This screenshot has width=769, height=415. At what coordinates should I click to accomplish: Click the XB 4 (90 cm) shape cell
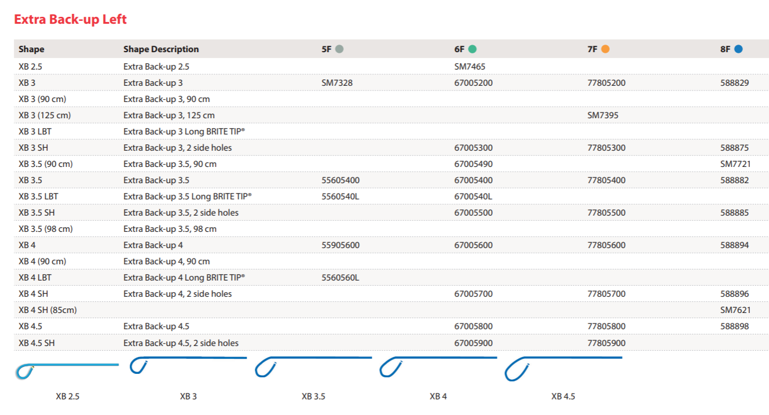pos(42,261)
